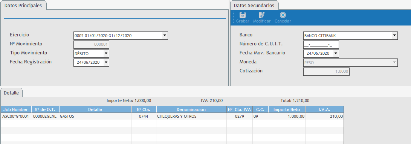Click the Modificar edit icon
This screenshot has width=411, height=144.
[261, 15]
